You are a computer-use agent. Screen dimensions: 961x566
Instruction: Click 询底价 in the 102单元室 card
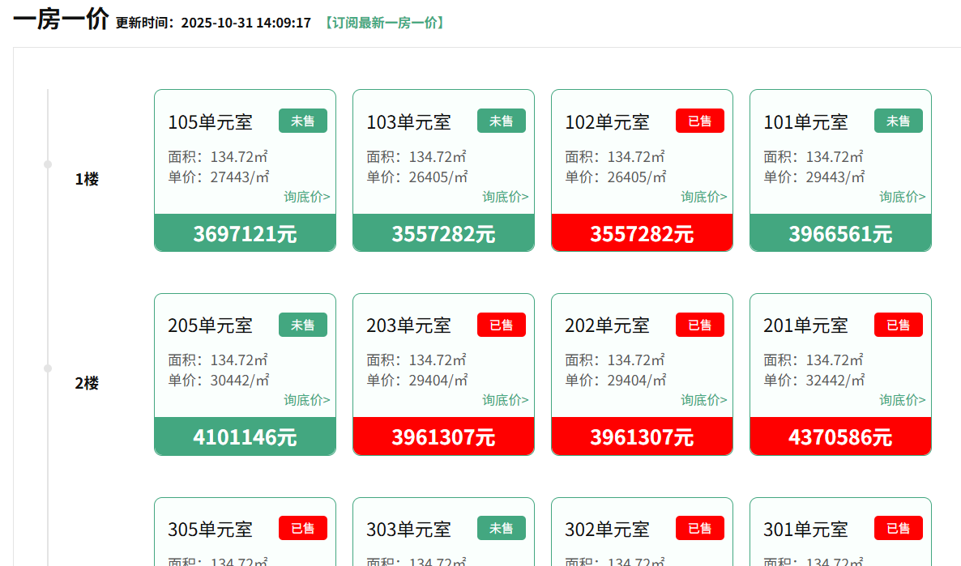point(703,197)
